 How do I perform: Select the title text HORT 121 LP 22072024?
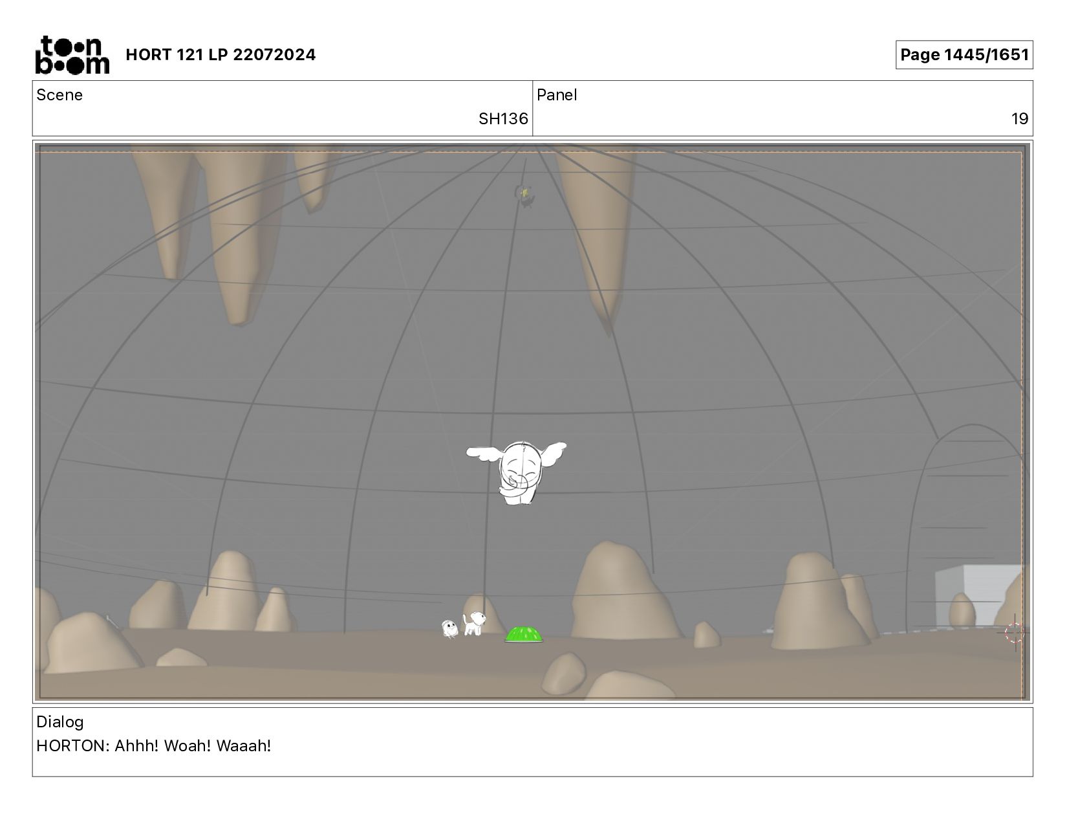[221, 55]
